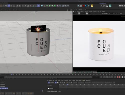Image resolution: width=125 pixels, height=95 pixels.
Task: Add a Camera object from toolbar
Action: pyautogui.click(x=65, y=6)
